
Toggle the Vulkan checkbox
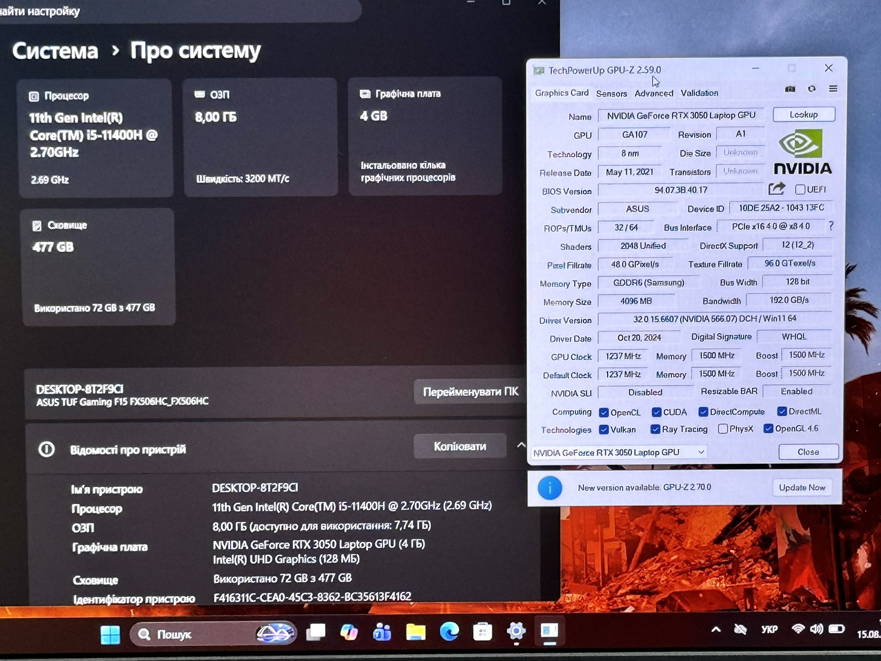tap(604, 430)
